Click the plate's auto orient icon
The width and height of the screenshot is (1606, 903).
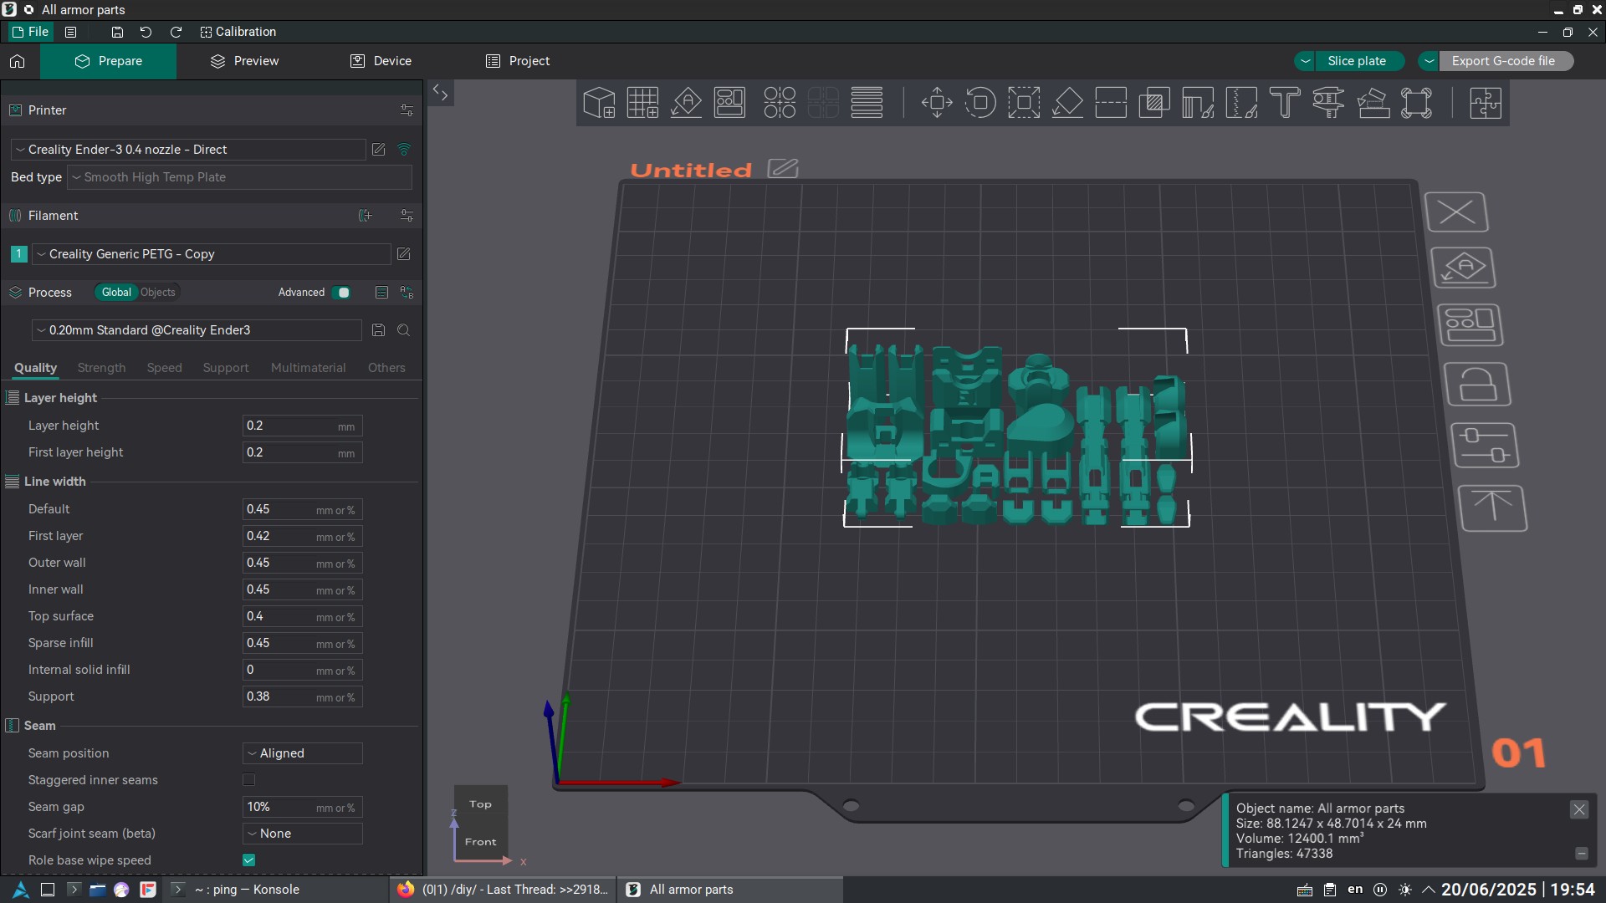[1464, 268]
